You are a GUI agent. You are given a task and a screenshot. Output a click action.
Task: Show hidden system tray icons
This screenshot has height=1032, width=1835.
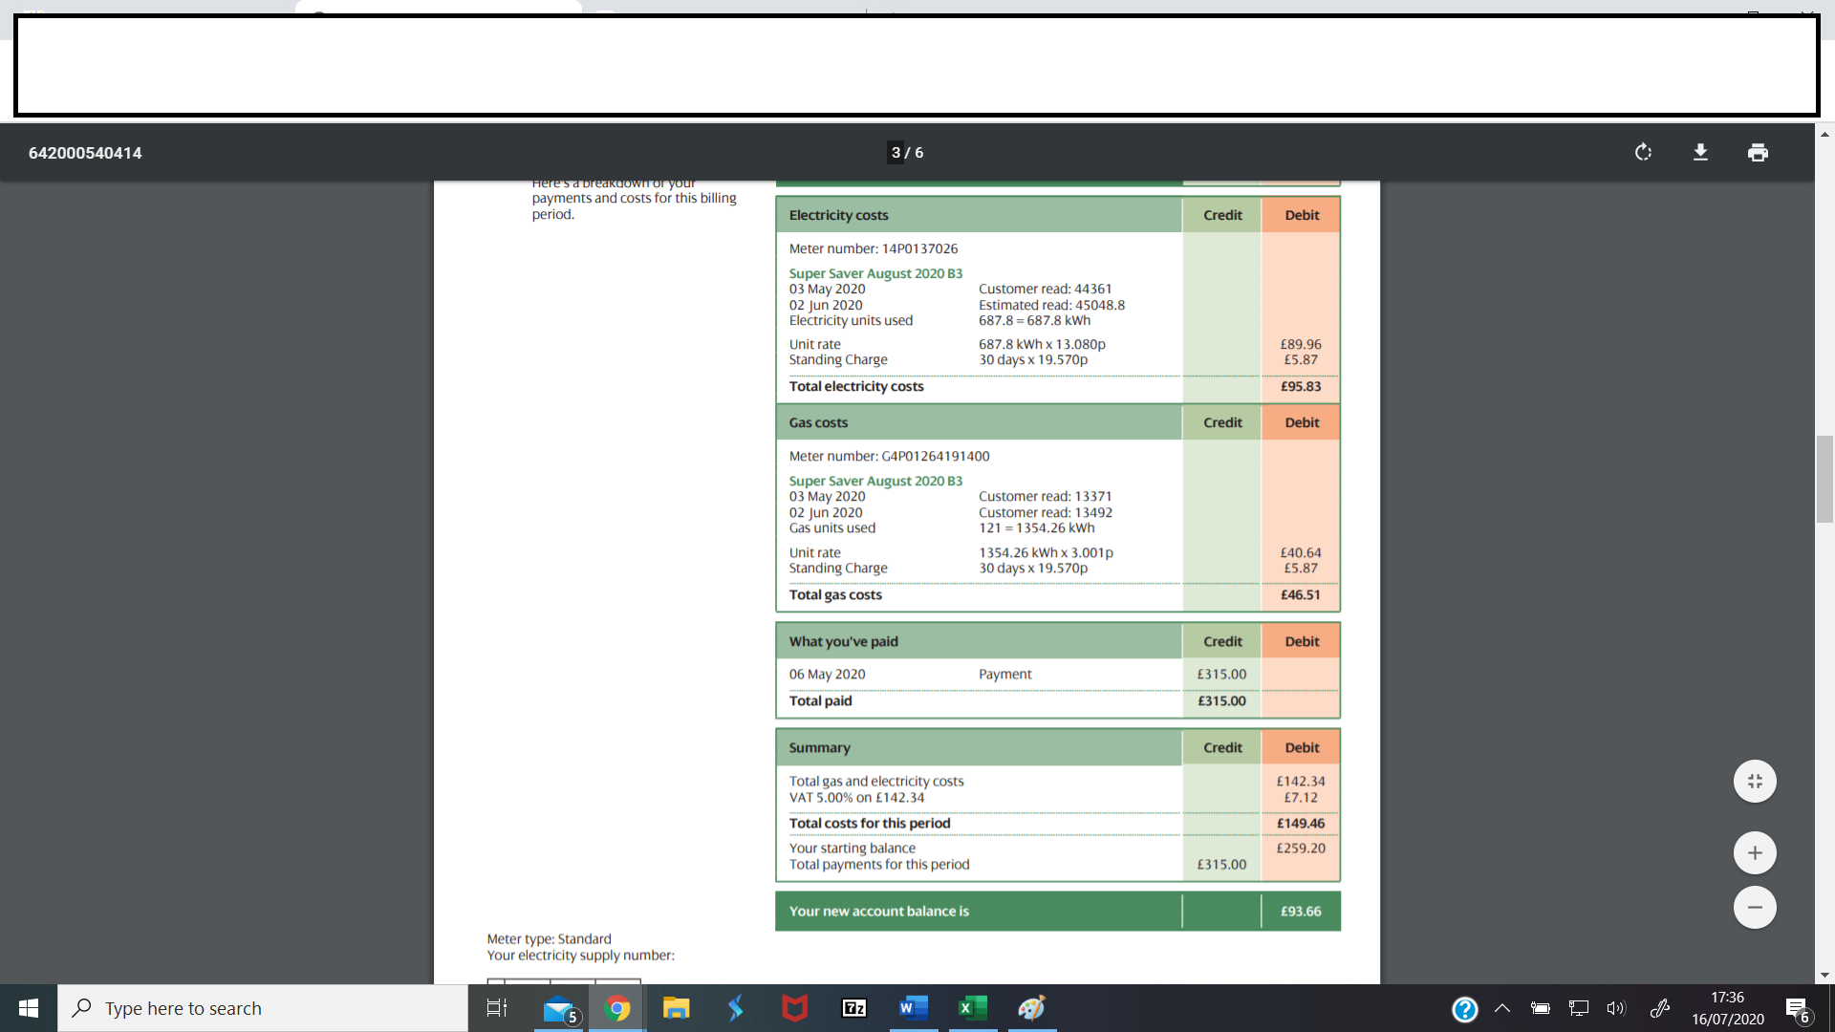point(1502,1008)
